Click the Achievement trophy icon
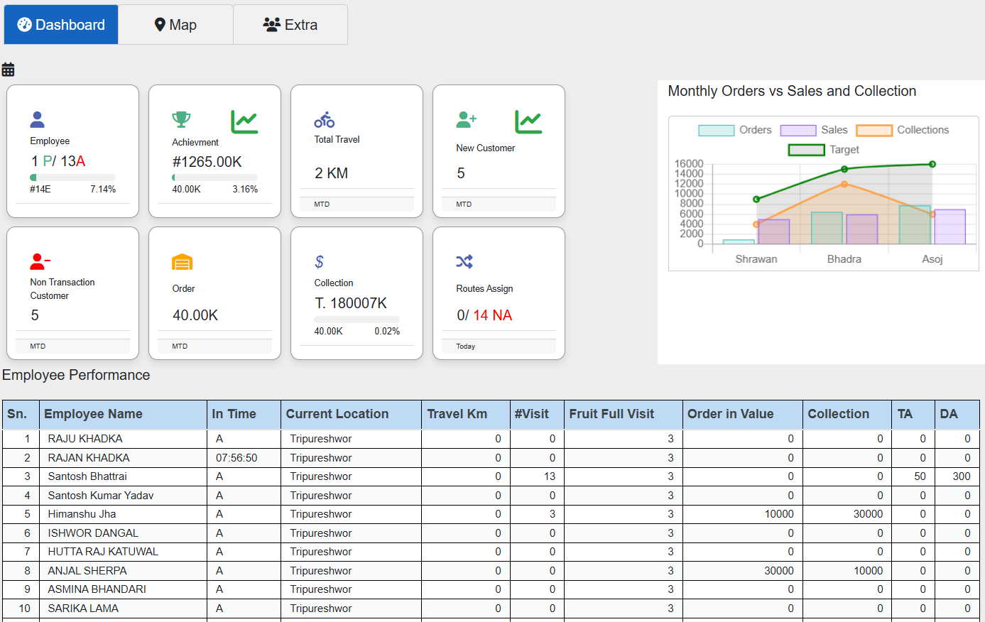The image size is (985, 622). (181, 119)
